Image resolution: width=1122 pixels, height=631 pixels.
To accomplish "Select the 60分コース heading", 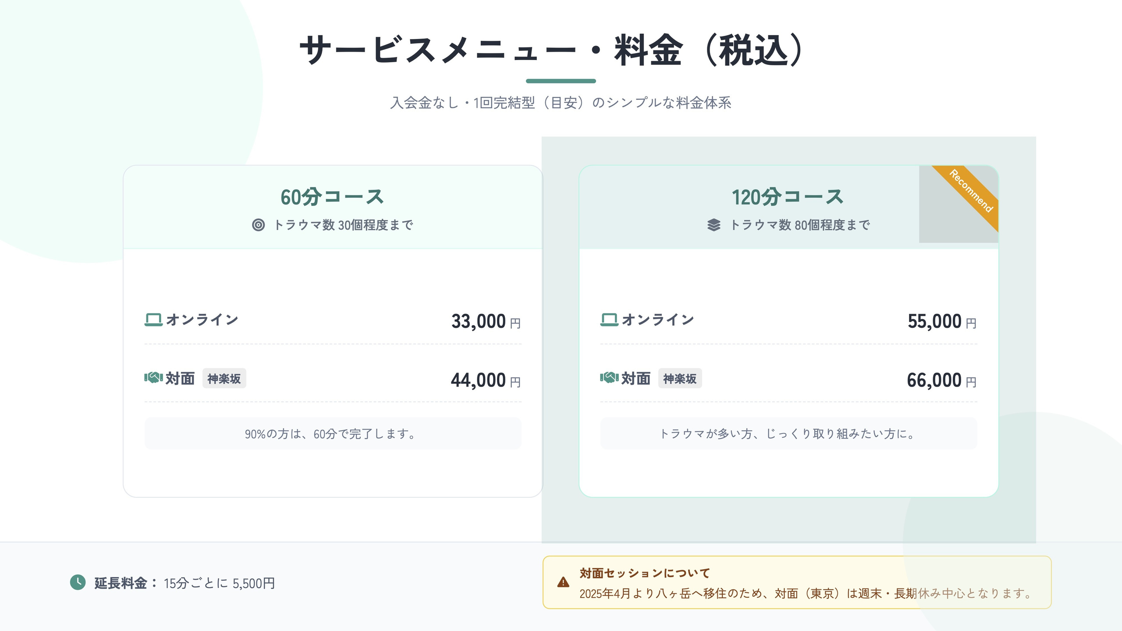I will [x=333, y=197].
